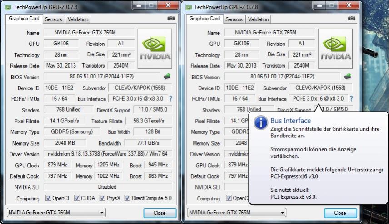The height and width of the screenshot is (224, 389).
Task: Click the BIOS save chip icon in right window
Action: 348,77
